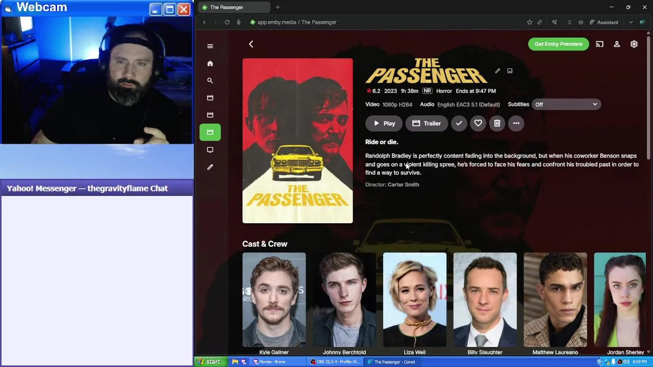The image size is (653, 367).
Task: Expand hidden system tray icons arrow
Action: click(x=599, y=362)
